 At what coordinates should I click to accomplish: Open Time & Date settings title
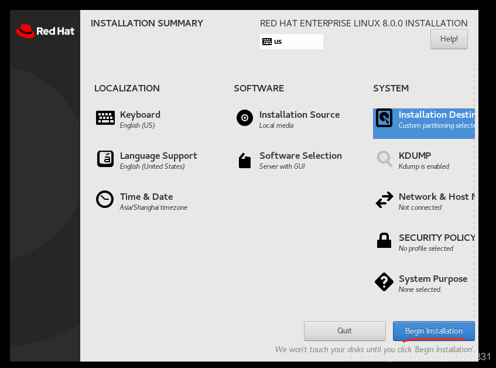tap(146, 196)
